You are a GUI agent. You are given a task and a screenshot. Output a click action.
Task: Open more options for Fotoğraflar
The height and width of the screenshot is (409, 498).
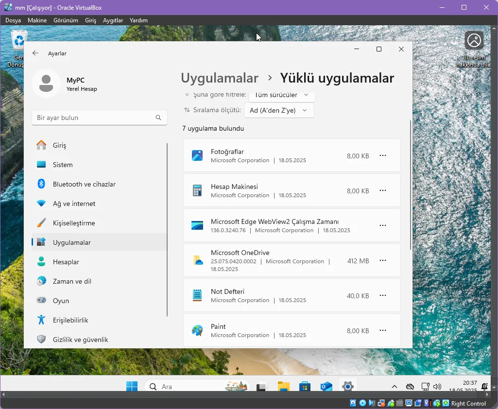point(383,155)
